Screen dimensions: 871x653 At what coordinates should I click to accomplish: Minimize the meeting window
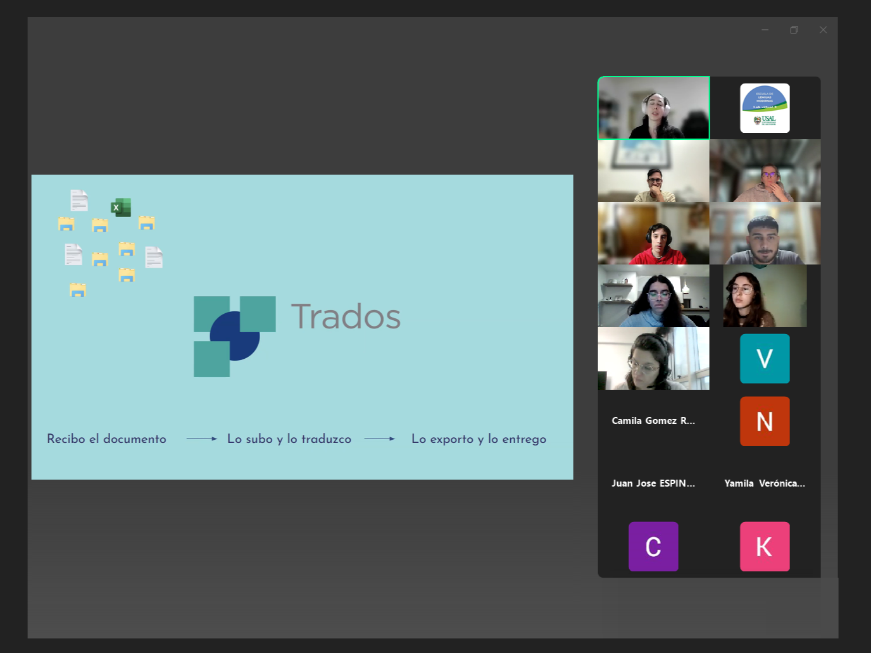pos(765,30)
